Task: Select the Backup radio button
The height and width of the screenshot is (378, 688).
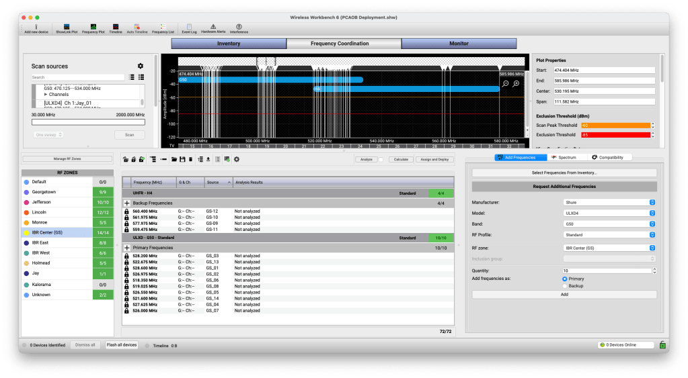Action: 565,286
